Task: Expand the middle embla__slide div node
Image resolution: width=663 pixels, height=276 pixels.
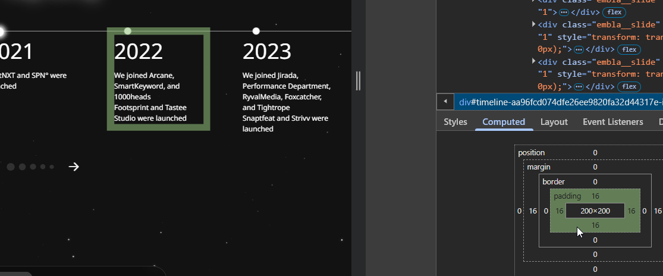Action: 533,24
